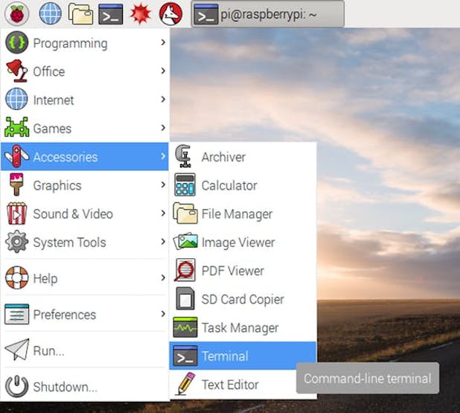
Task: Launch Text Editor from Accessories
Action: 243,384
